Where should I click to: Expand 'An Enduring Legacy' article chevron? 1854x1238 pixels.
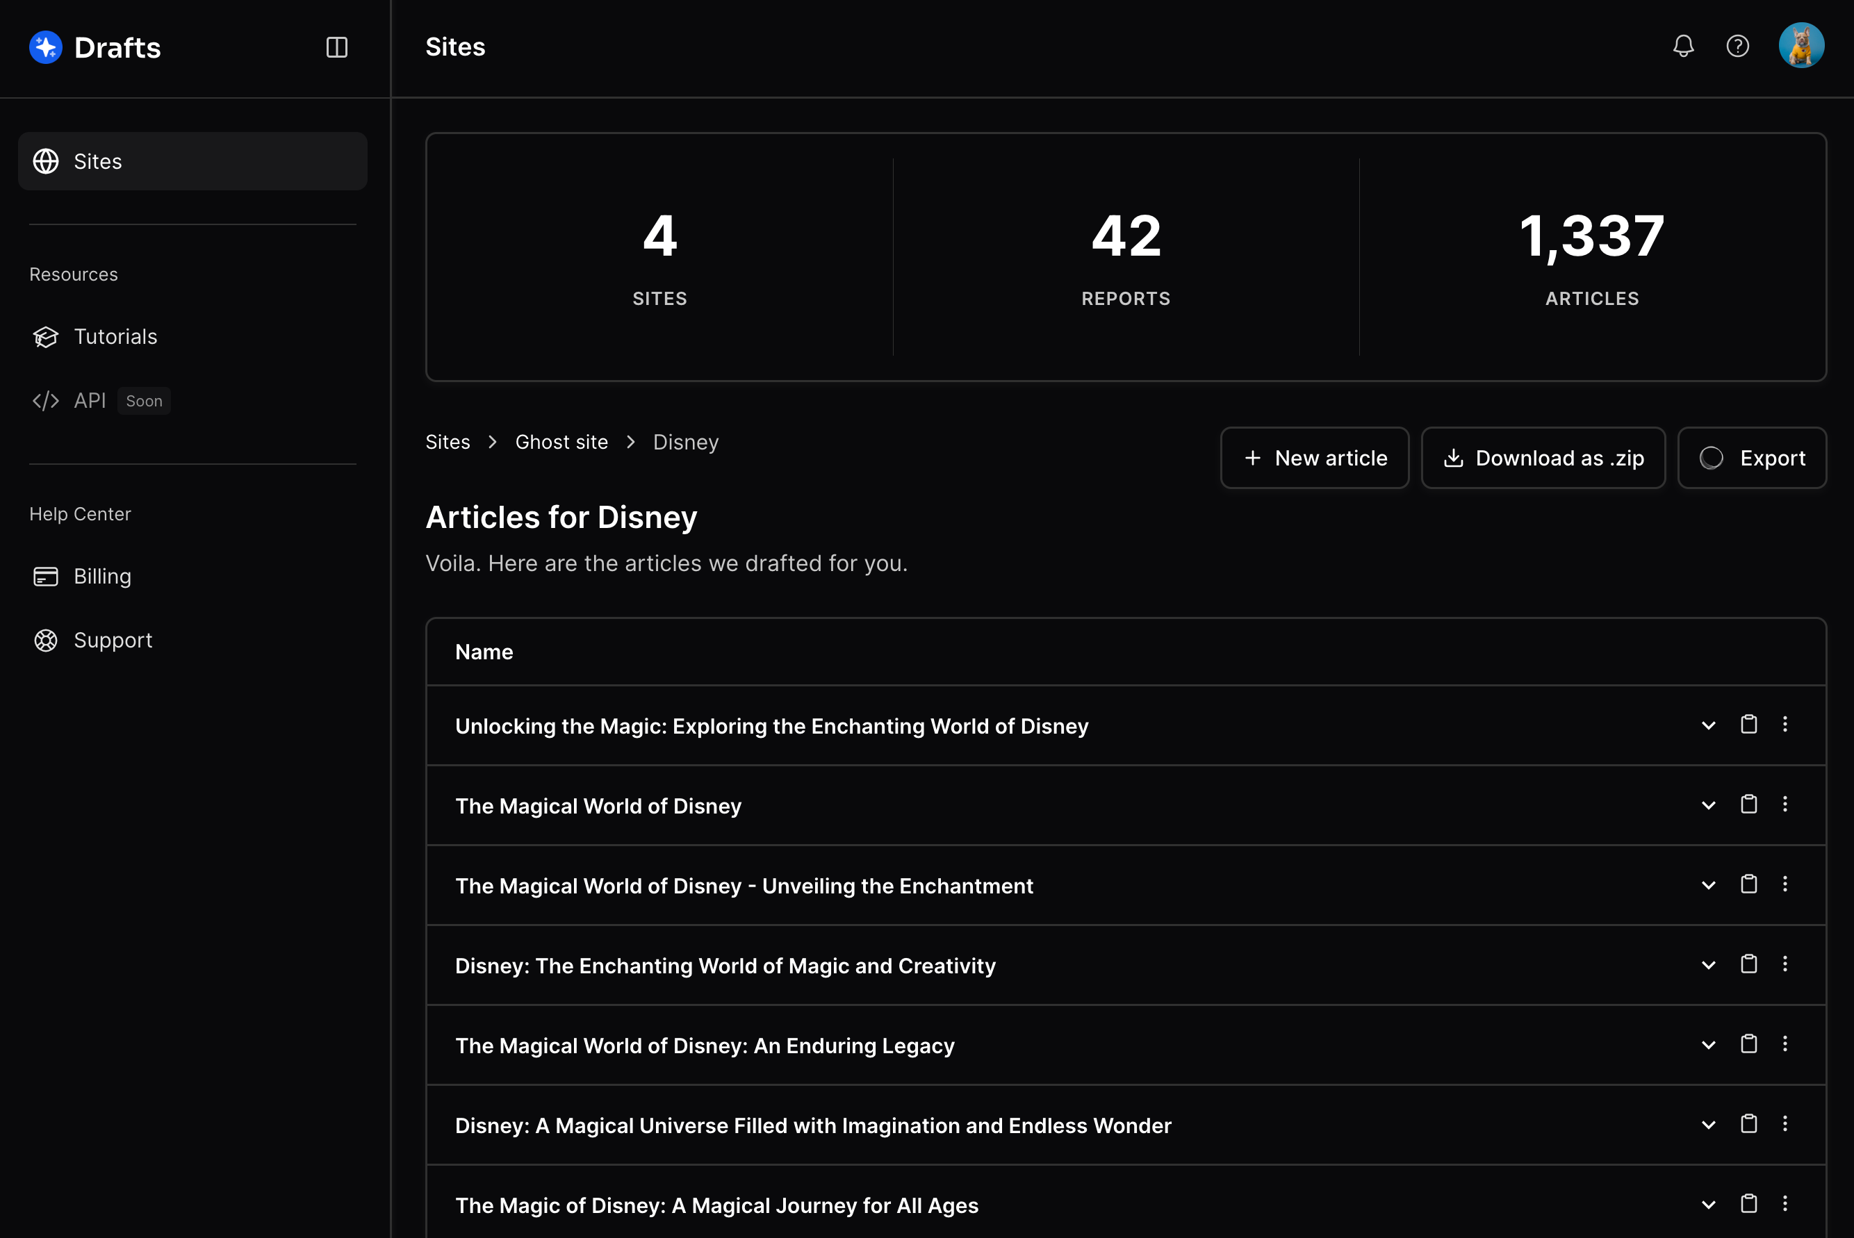[x=1708, y=1045]
